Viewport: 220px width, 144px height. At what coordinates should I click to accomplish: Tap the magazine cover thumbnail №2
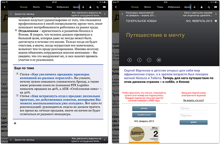click(144, 135)
